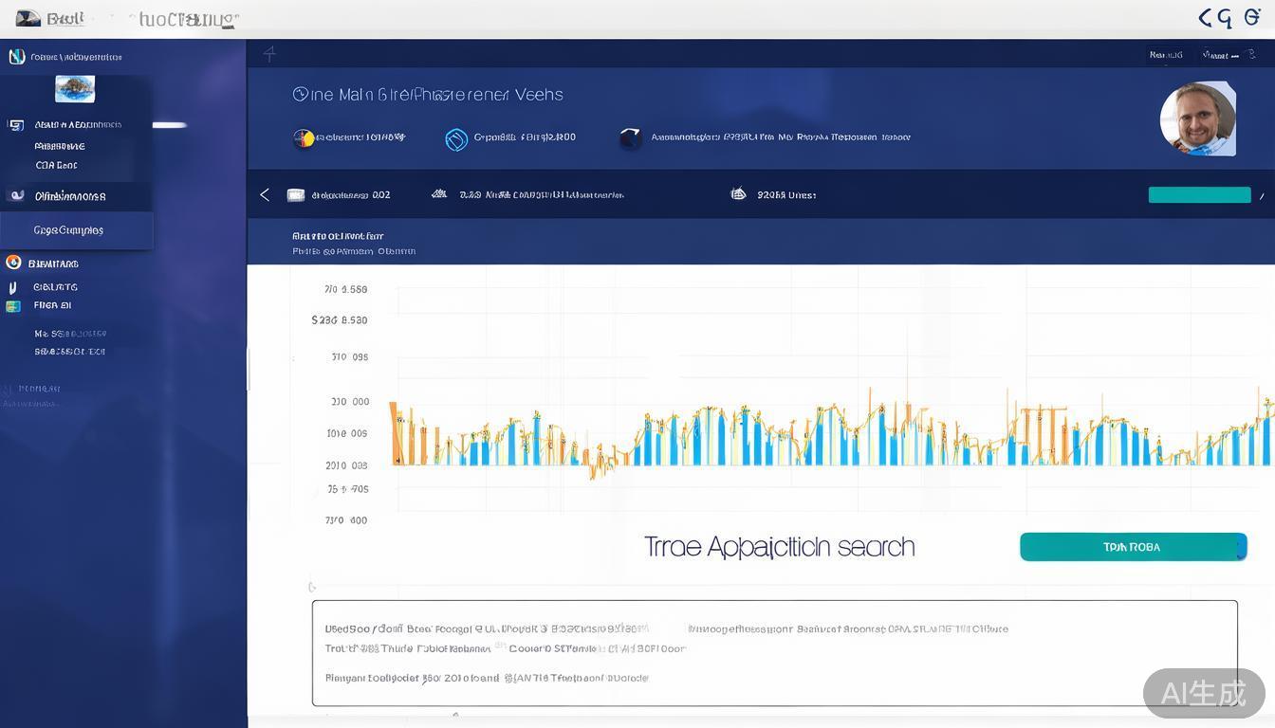Click the back chevron in the dark toolbar
The image size is (1275, 728).
tap(265, 194)
